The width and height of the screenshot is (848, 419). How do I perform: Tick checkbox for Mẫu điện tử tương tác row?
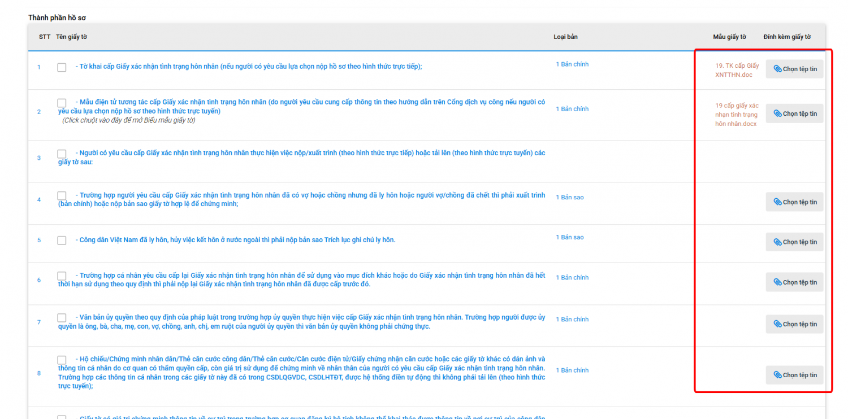[62, 103]
